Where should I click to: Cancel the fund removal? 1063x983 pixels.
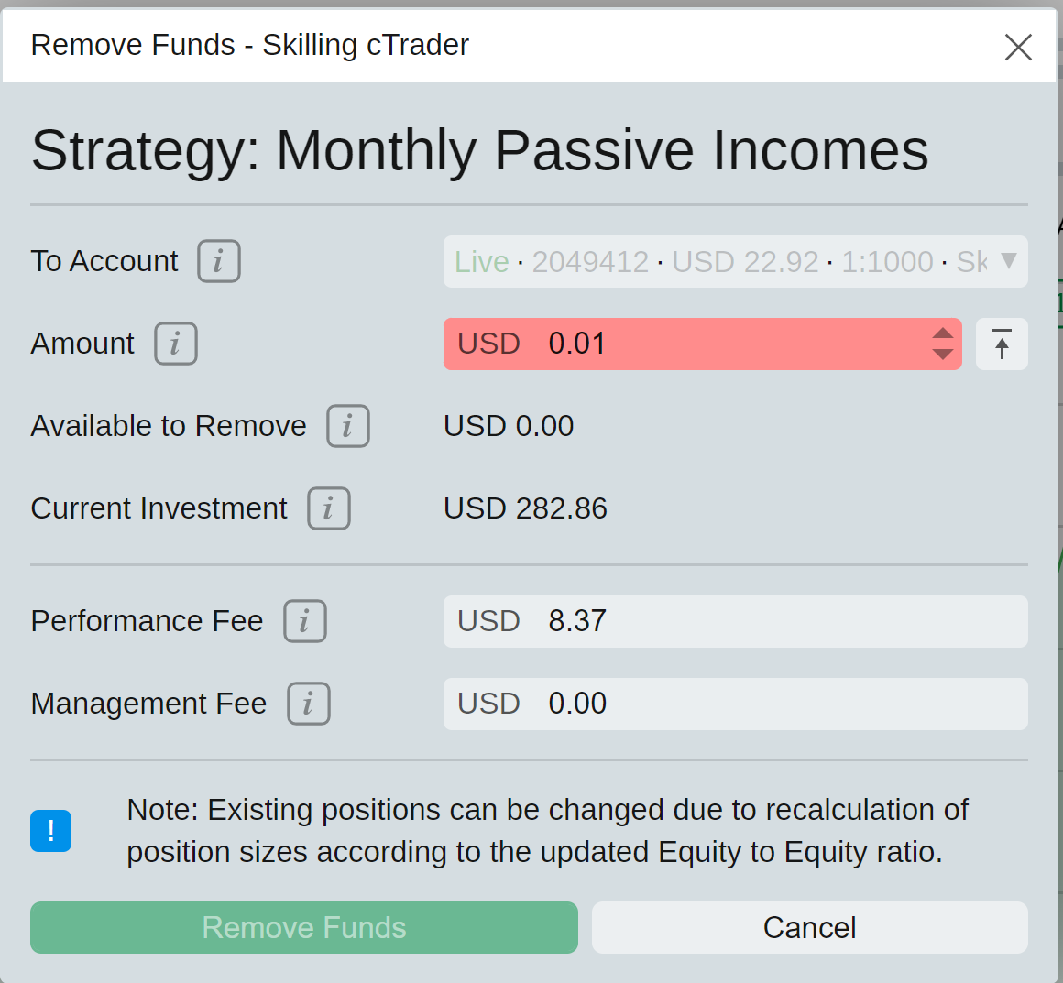(x=809, y=927)
